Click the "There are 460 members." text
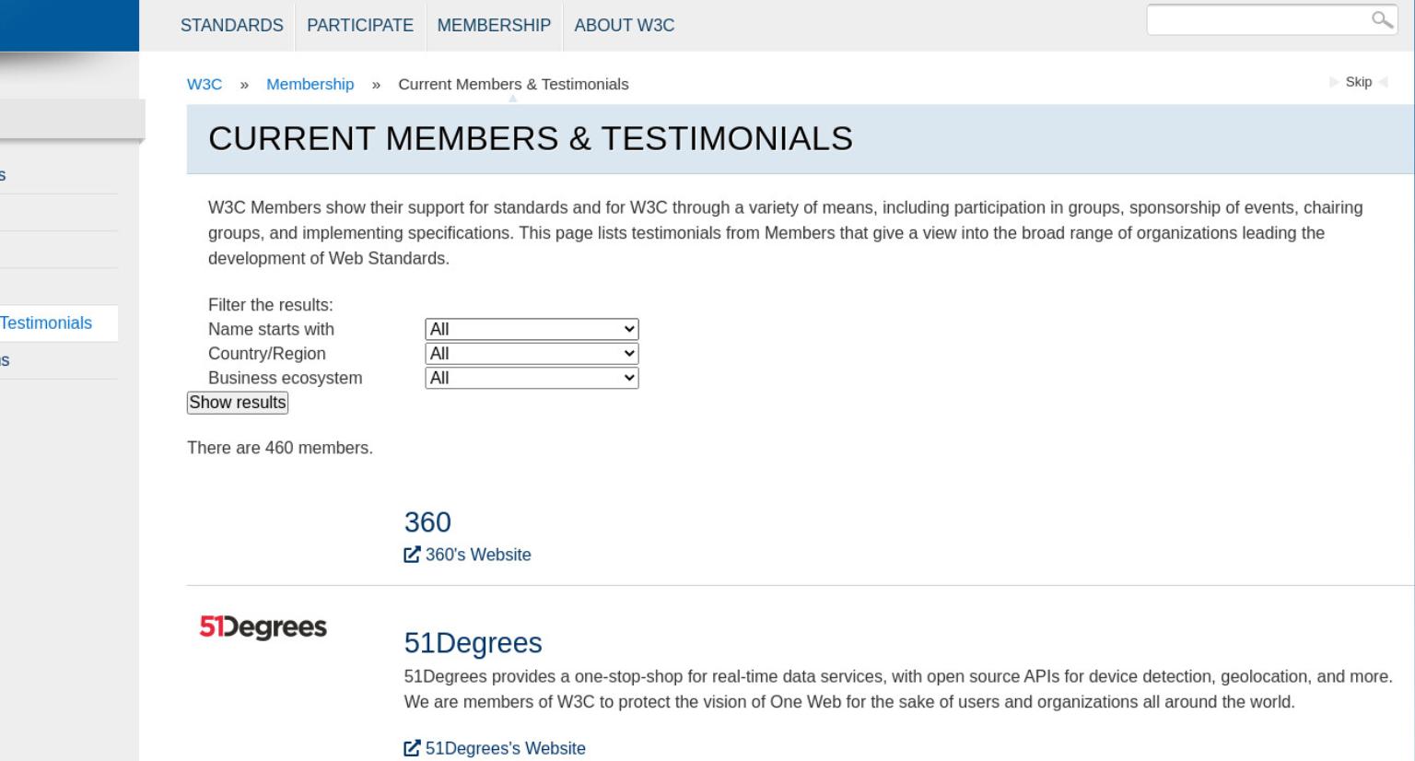The height and width of the screenshot is (761, 1415). tap(280, 448)
